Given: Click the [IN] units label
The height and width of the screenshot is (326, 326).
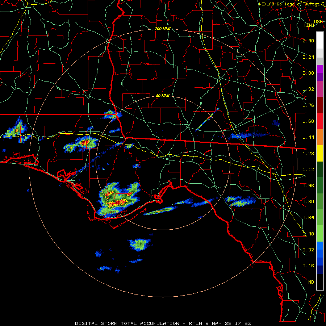Looking at the screenshot, I should click(309, 25).
